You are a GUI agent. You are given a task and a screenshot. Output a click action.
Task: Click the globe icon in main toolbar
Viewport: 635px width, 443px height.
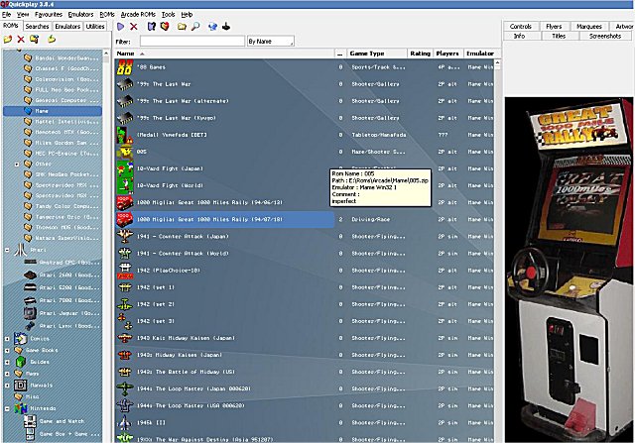coord(212,27)
